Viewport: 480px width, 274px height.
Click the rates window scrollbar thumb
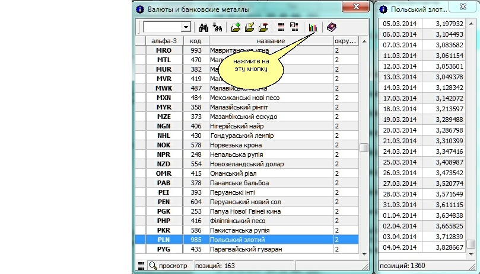tap(471, 244)
